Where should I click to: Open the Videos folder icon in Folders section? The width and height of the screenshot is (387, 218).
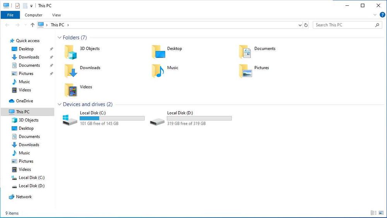click(x=70, y=90)
